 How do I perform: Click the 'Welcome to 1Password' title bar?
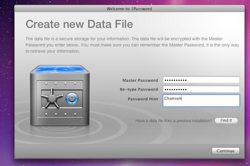pyautogui.click(x=129, y=9)
